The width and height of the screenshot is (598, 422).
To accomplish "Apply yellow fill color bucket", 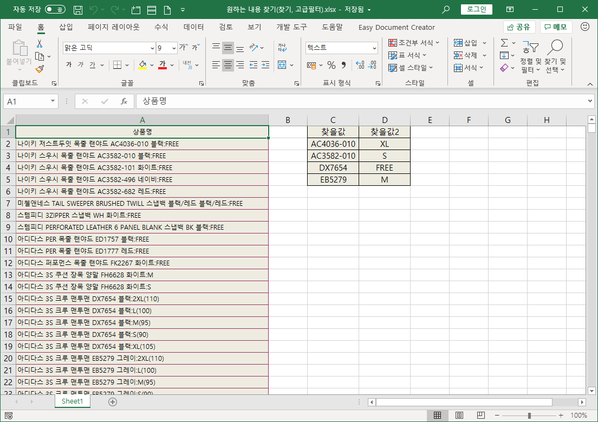I will [142, 65].
